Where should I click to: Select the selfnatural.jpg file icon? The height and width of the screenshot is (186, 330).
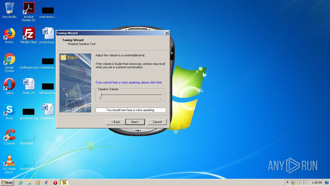point(48,88)
